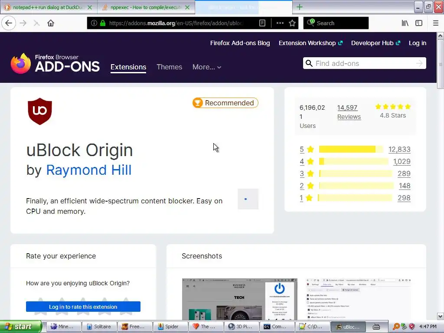Click the loading install button placeholder
Screen dimensions: 444x333
(x=248, y=199)
